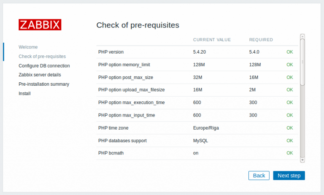Click the Europe/Riga time zone value
Screen dimensions: 324x195
click(x=206, y=128)
